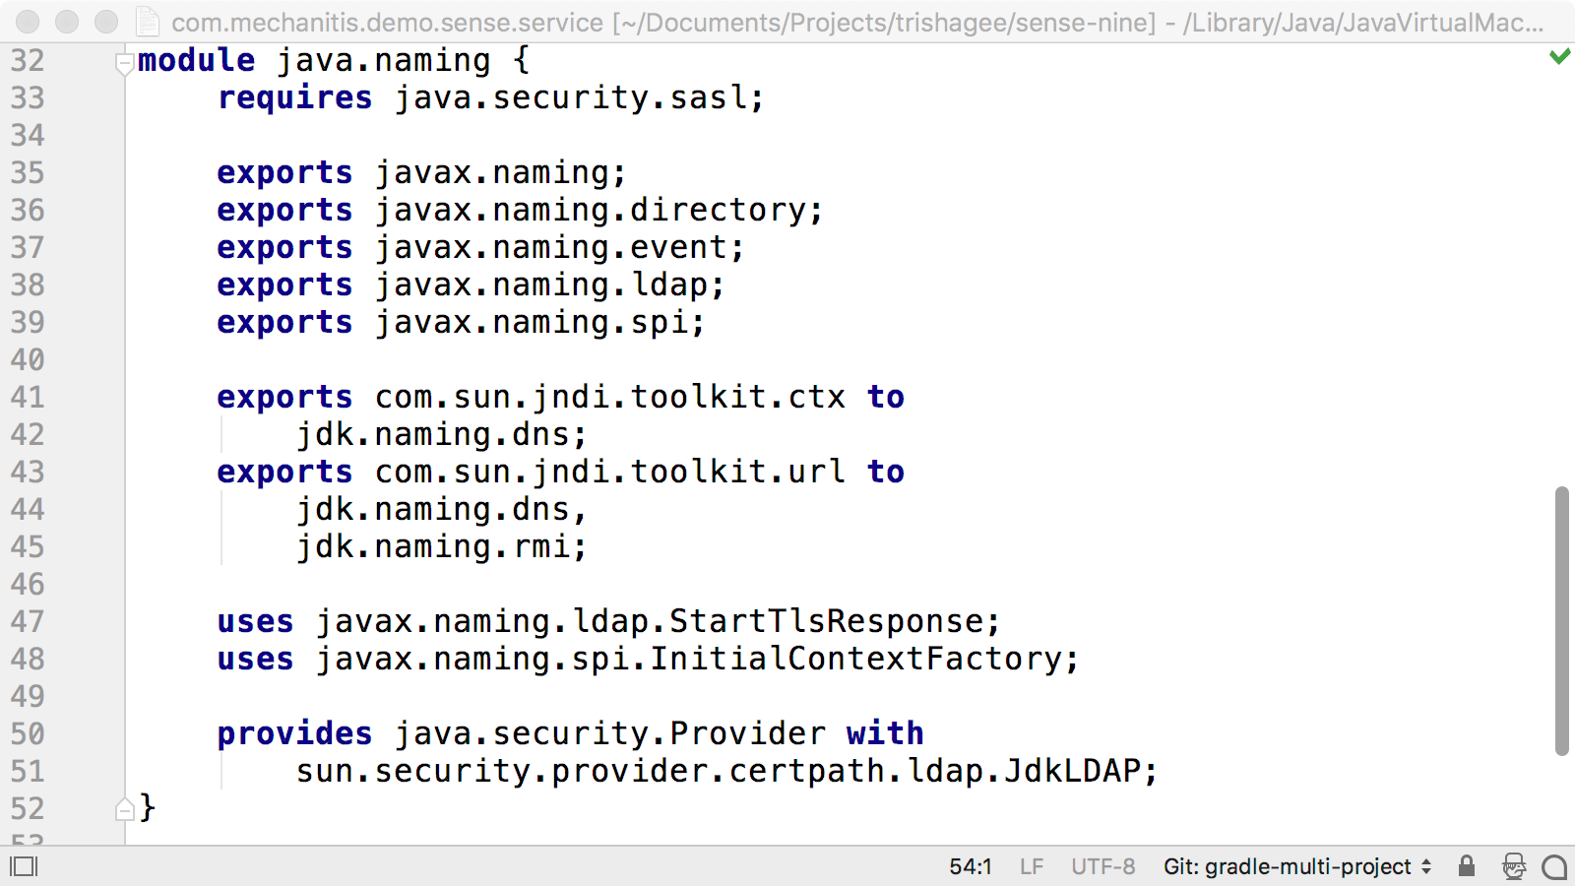
Task: Click the file icon in the title bar
Action: (146, 22)
